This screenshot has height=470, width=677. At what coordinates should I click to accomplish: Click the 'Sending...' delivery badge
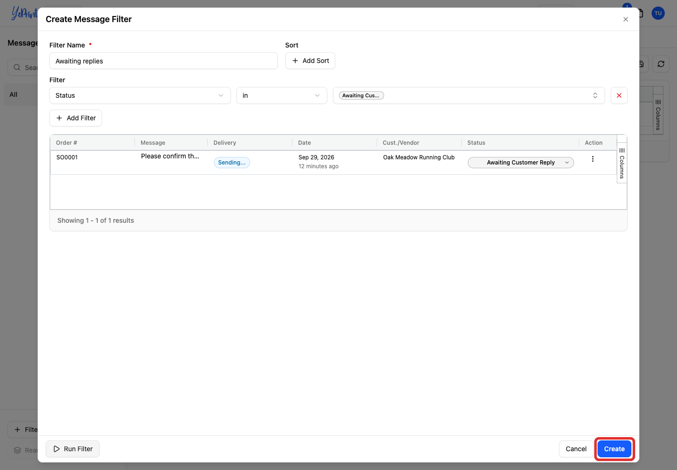pos(232,163)
